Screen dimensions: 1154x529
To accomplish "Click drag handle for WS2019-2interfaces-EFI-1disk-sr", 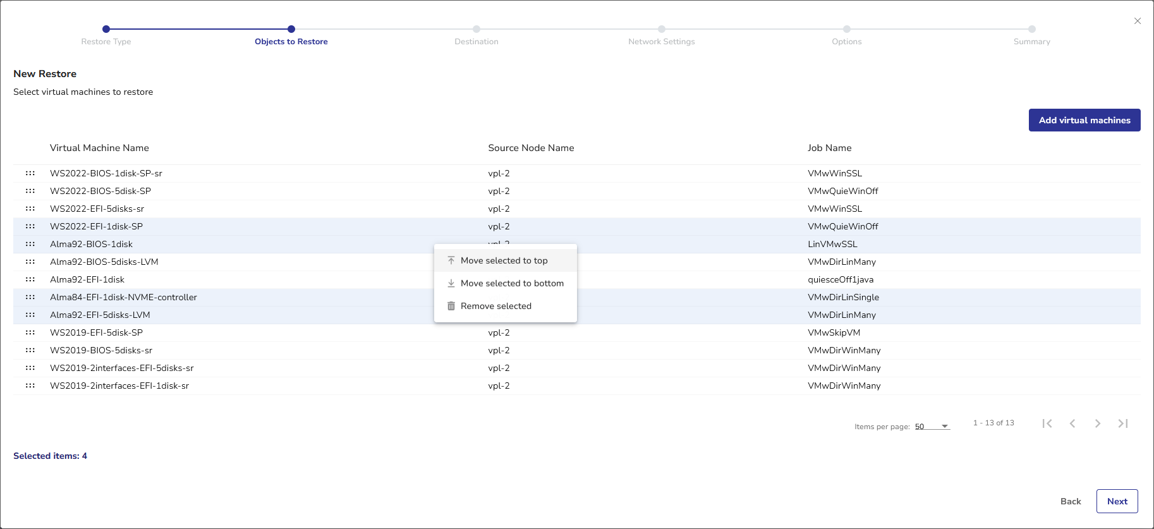I will [30, 386].
